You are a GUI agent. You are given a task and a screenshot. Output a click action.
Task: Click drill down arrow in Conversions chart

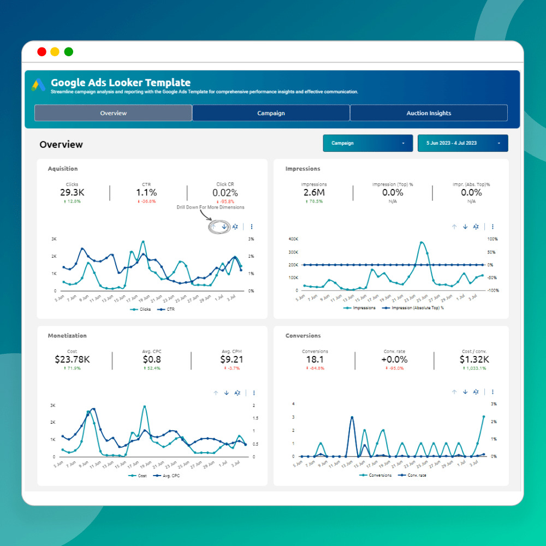pos(465,391)
